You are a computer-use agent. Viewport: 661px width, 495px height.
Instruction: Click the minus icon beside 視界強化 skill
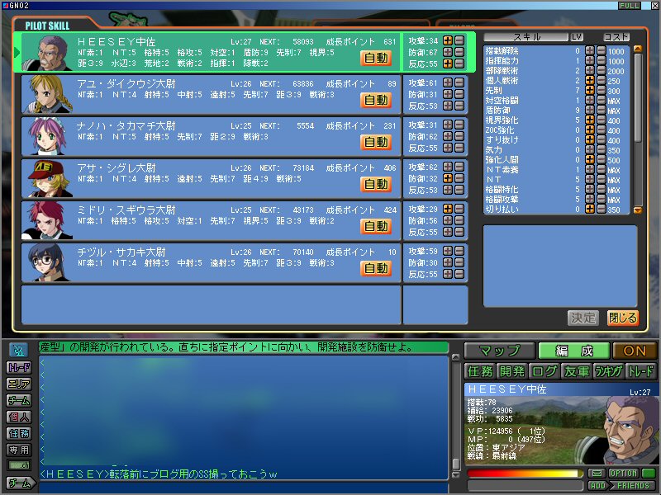pyautogui.click(x=601, y=120)
